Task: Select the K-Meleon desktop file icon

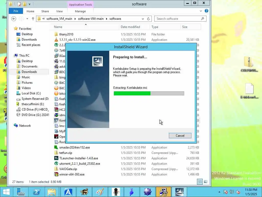Action: tap(249, 91)
